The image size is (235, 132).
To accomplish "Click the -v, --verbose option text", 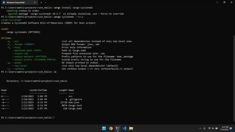I will 15,69.
